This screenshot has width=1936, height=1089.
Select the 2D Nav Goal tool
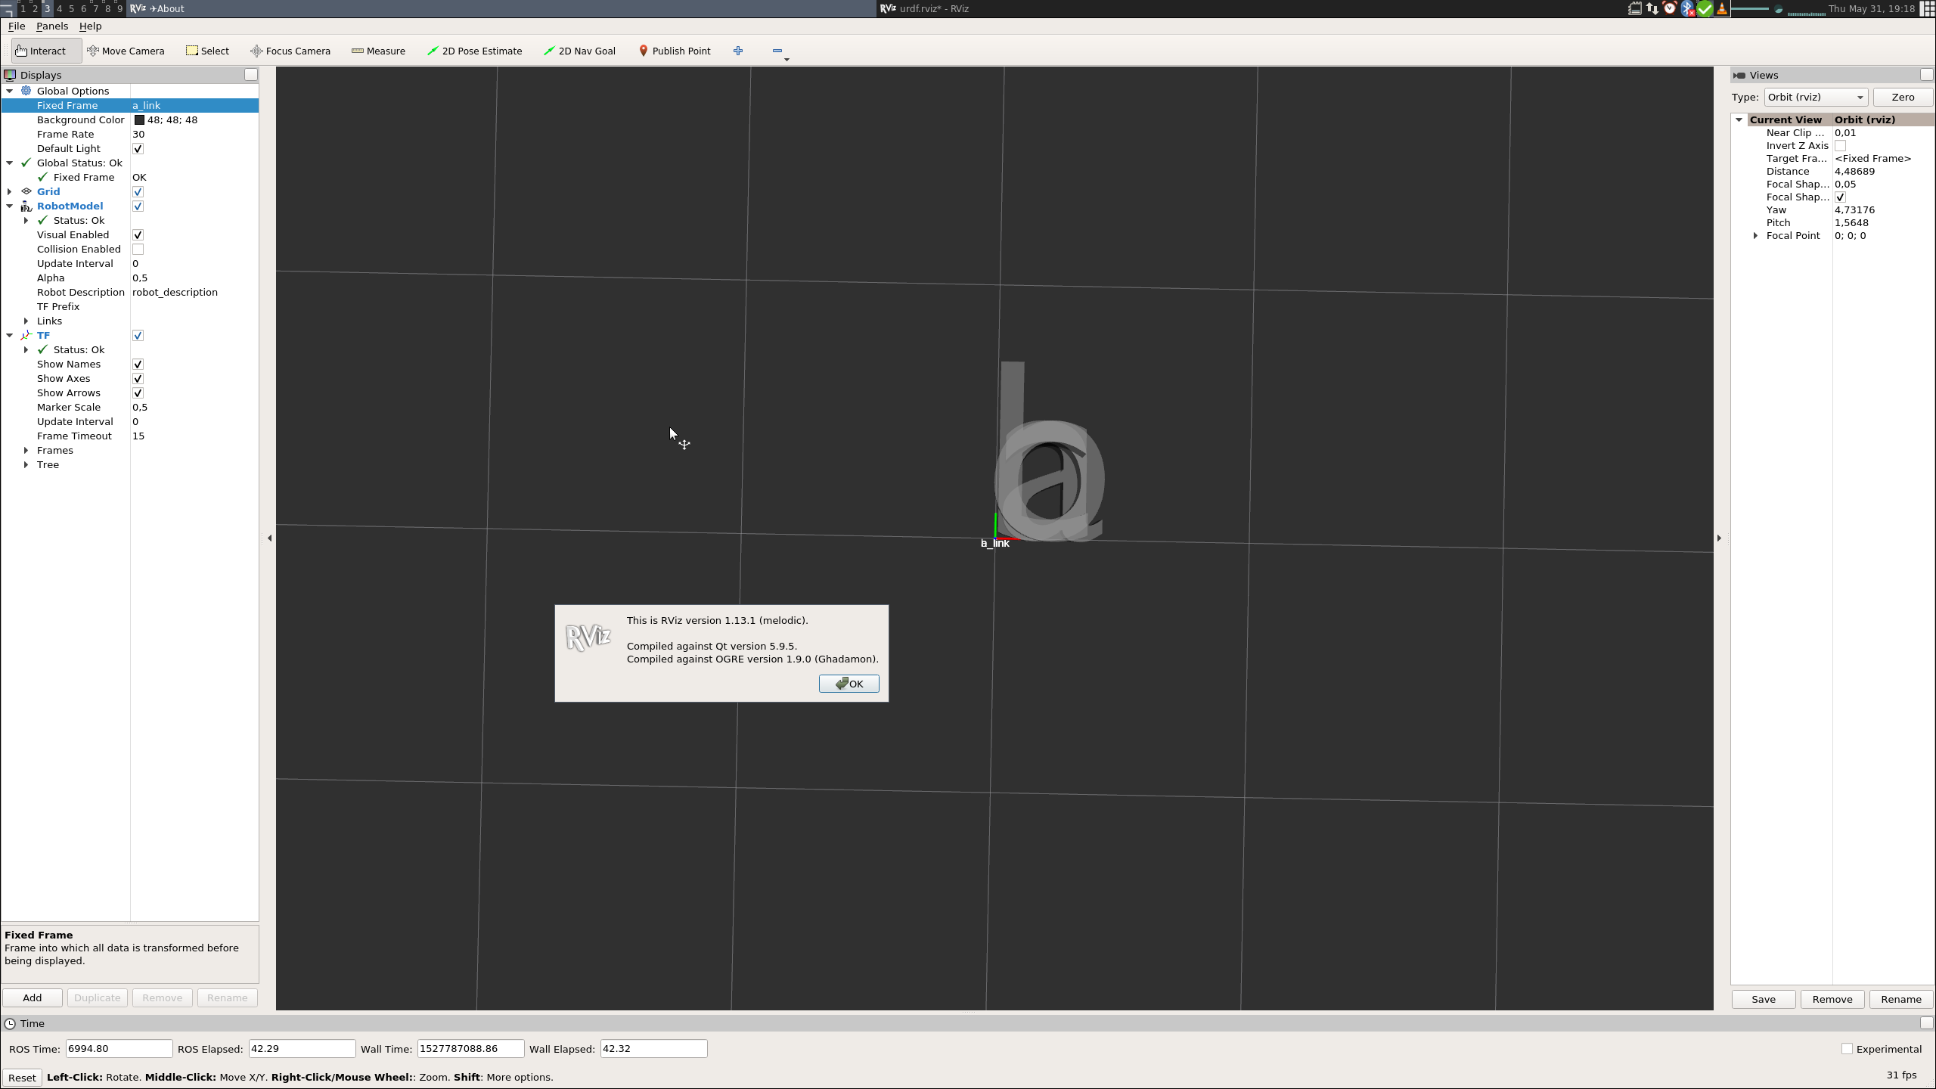point(579,51)
